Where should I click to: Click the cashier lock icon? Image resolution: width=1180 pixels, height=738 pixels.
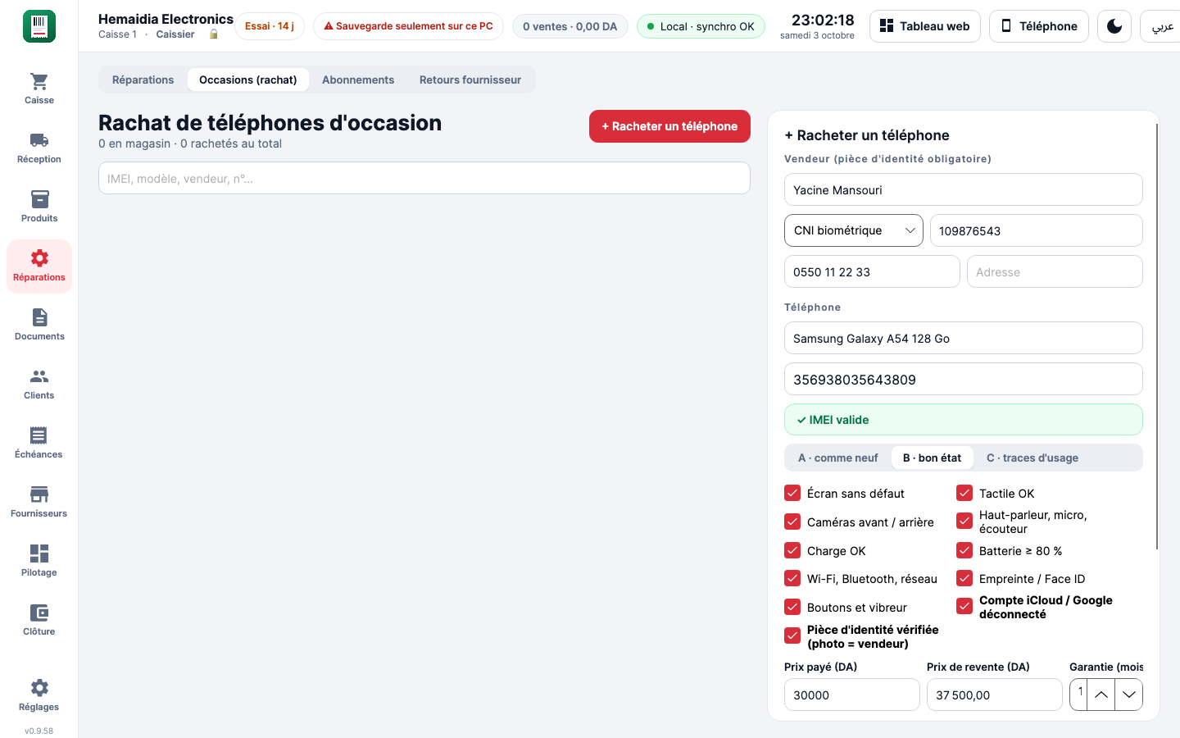[214, 34]
